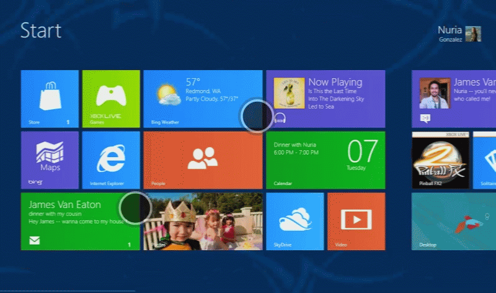
Task: Launch the Pinball FX2 game tile
Action: pos(440,160)
